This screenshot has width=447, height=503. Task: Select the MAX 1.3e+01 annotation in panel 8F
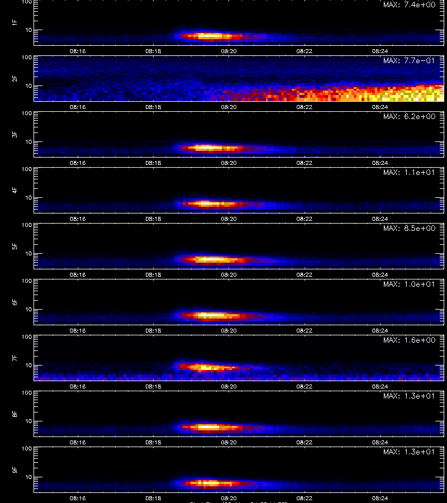pos(409,396)
